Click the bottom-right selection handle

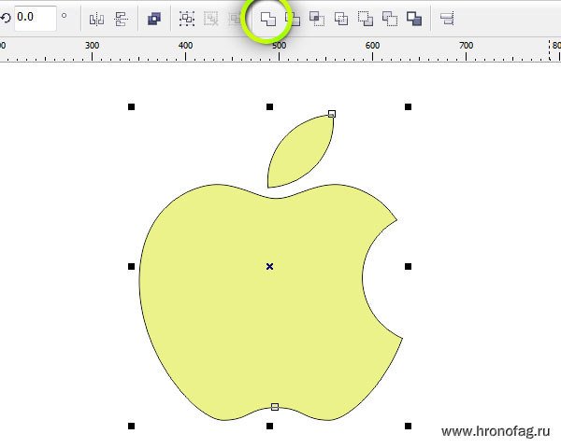click(x=408, y=426)
